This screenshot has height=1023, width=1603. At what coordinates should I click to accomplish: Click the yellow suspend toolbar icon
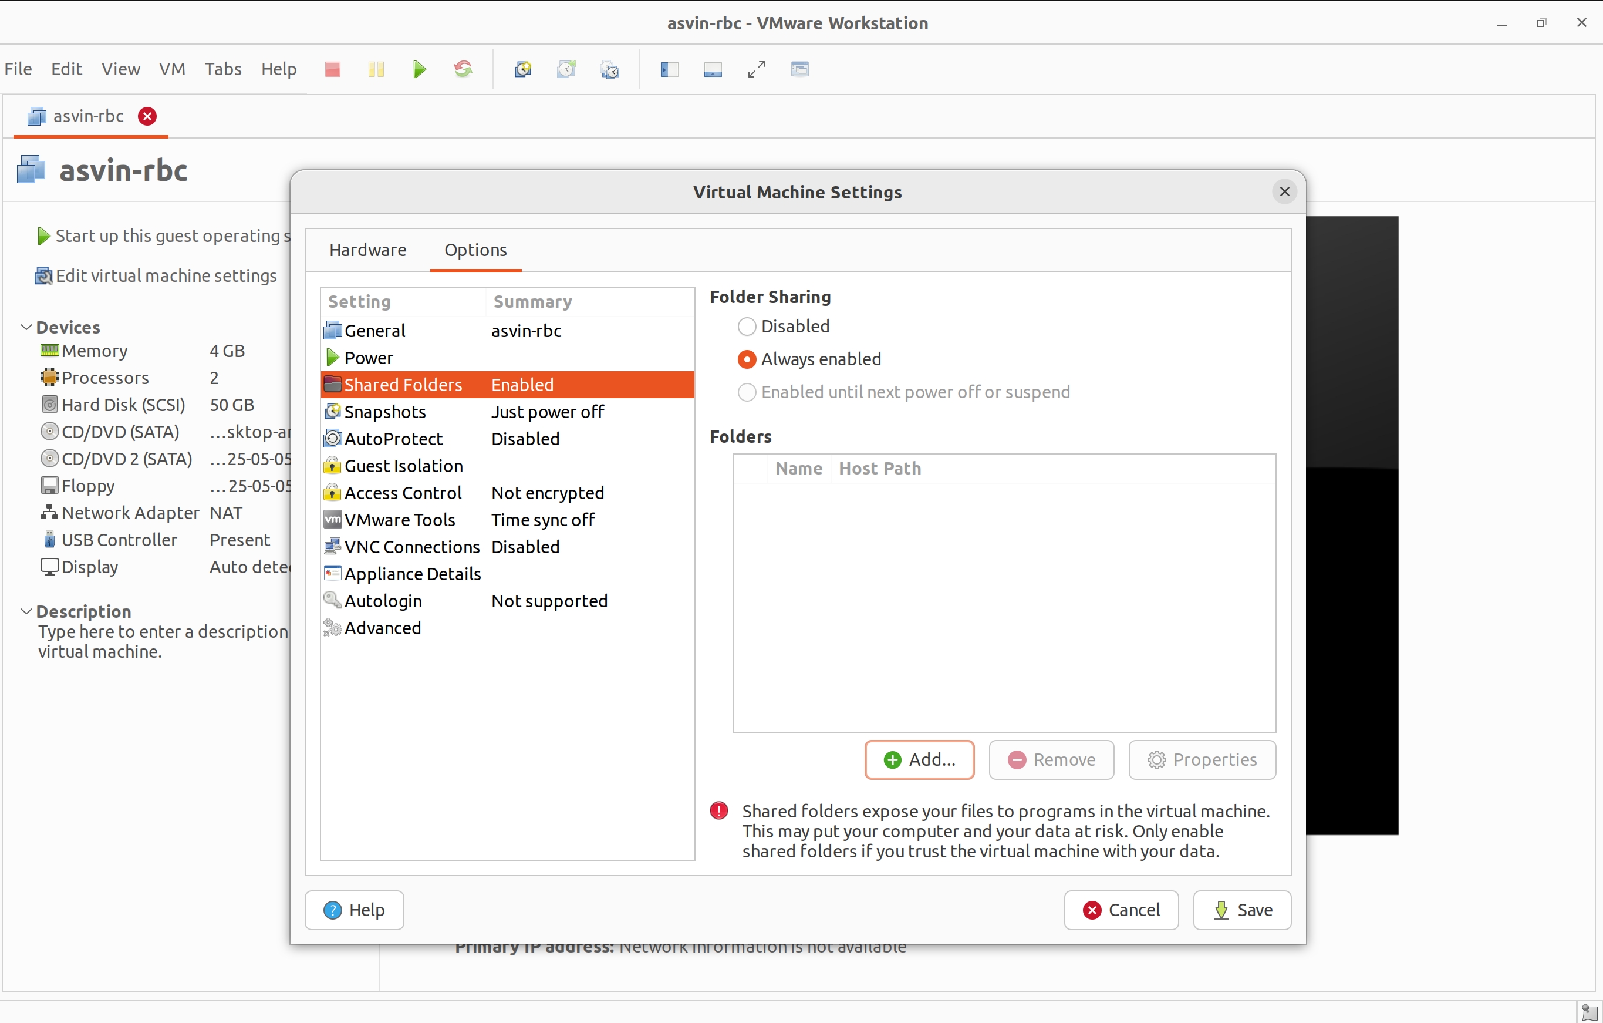[376, 69]
